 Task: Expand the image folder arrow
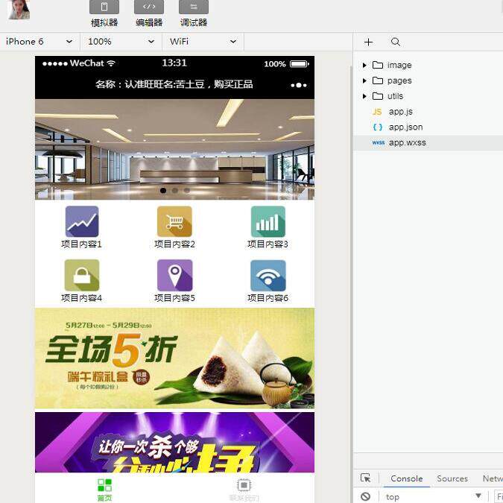pos(364,65)
